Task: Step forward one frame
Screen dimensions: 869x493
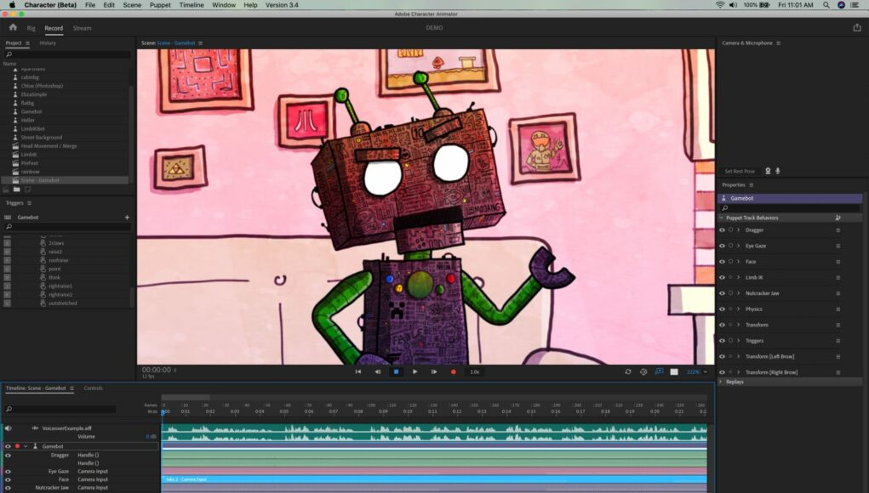Action: click(434, 371)
